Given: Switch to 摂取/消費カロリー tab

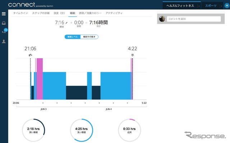Looking at the screenshot, I should click(x=90, y=13).
